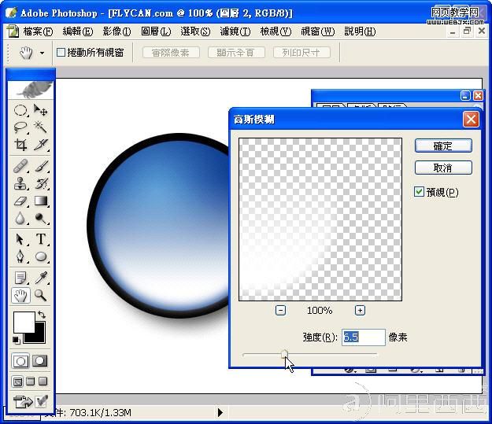Open status bar info arrow menu
Screen dimensions: 492x424
(220, 412)
